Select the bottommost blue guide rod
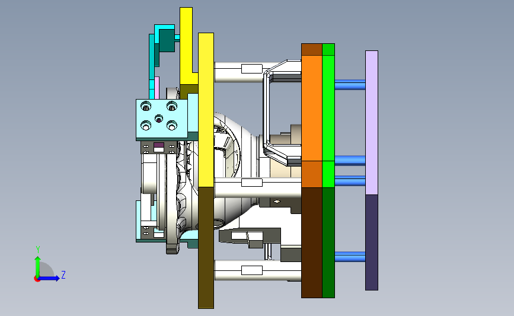 350,256
